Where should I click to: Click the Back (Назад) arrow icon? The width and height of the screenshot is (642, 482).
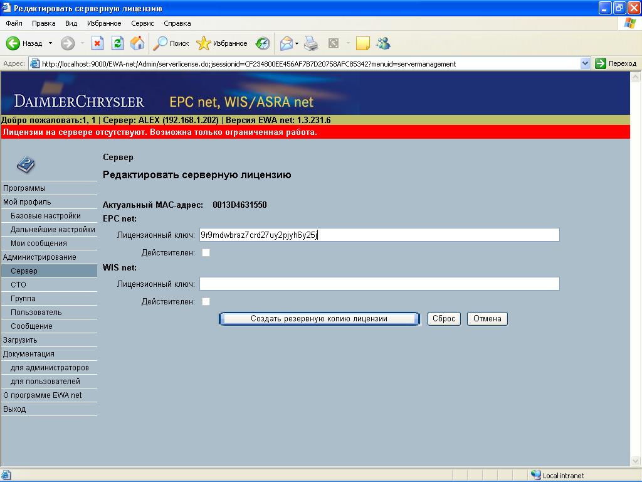coord(13,43)
